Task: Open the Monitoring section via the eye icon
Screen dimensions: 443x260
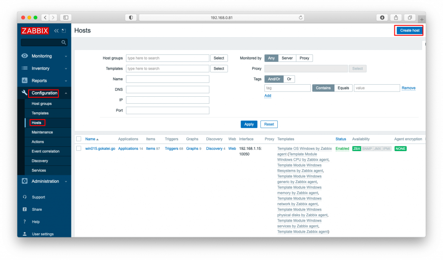Action: [25, 56]
